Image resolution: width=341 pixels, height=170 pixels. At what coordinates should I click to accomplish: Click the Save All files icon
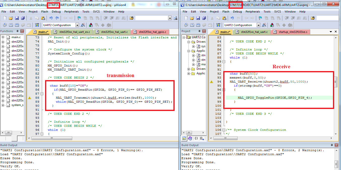coord(23,18)
